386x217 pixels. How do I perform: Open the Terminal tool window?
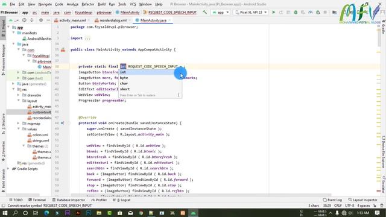37,200
